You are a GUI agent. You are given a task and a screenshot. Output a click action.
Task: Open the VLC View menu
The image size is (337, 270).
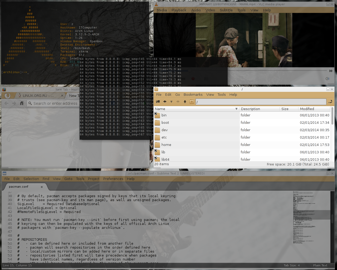pyautogui.click(x=254, y=10)
